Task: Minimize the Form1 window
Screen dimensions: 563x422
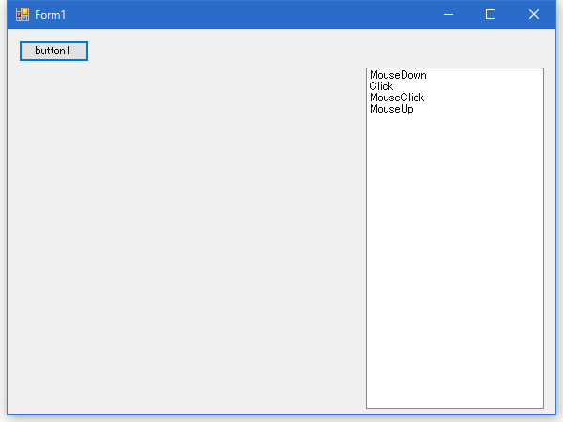Action: [449, 15]
